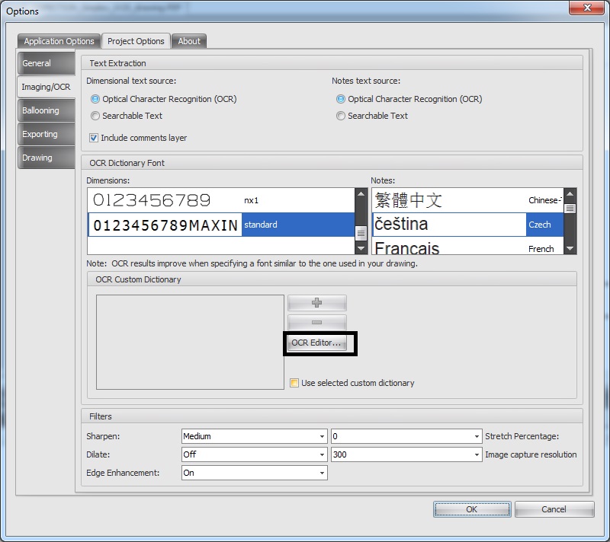Screen dimensions: 610x542
Task: Enable Use selected custom dictionary
Action: (x=294, y=383)
